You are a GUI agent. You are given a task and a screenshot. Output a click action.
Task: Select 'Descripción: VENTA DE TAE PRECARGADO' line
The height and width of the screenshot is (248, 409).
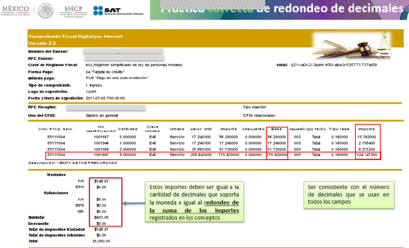pos(73,163)
